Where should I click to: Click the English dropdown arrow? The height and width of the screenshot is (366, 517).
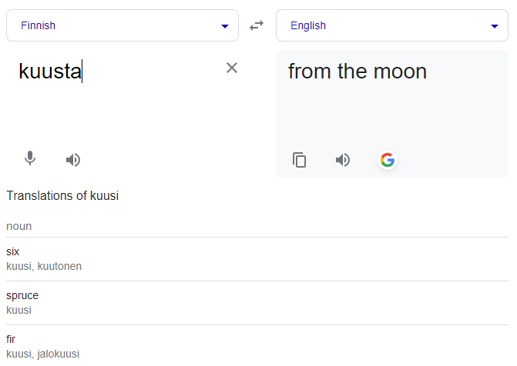(495, 26)
